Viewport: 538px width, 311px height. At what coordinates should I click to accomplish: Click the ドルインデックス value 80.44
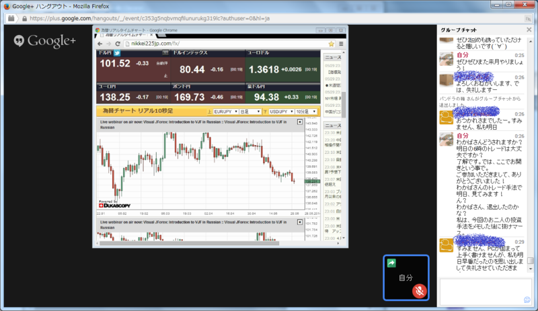[x=192, y=70]
